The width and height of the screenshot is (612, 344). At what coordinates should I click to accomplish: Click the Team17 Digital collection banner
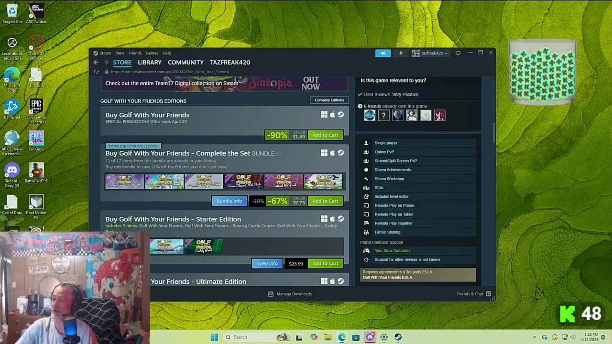[x=225, y=83]
